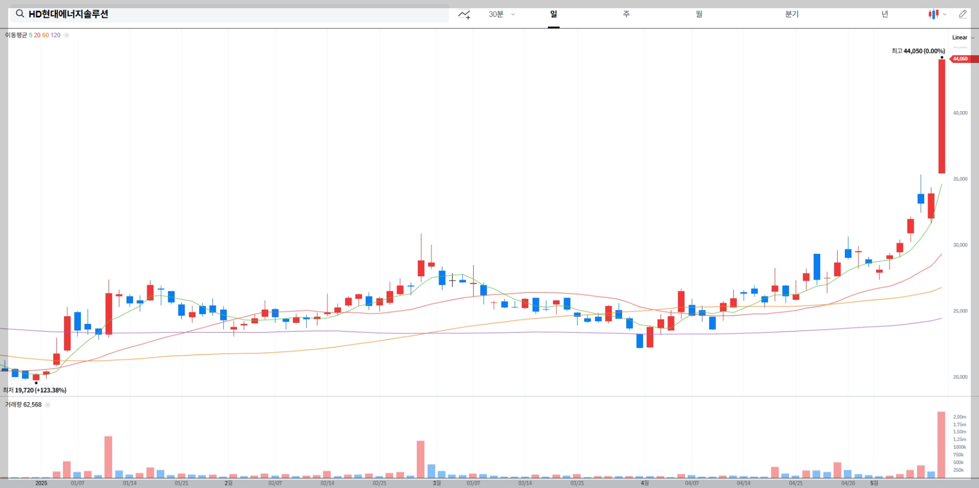Open the candlestick chart type selector
This screenshot has width=979, height=488.
click(x=937, y=14)
